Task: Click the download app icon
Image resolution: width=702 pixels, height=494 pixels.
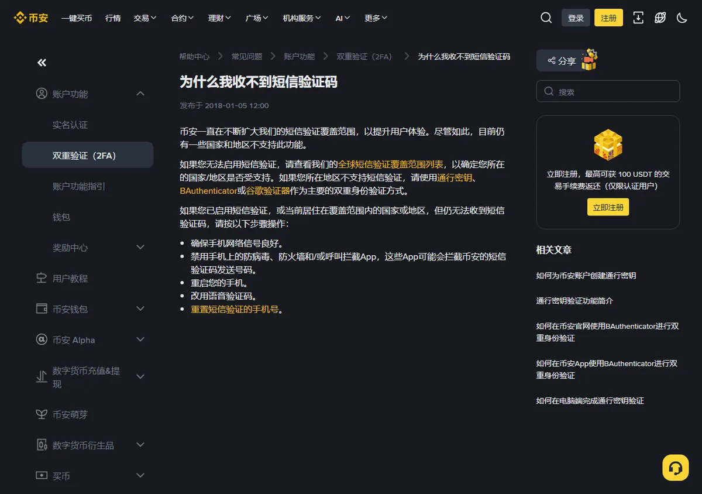Action: pyautogui.click(x=638, y=18)
